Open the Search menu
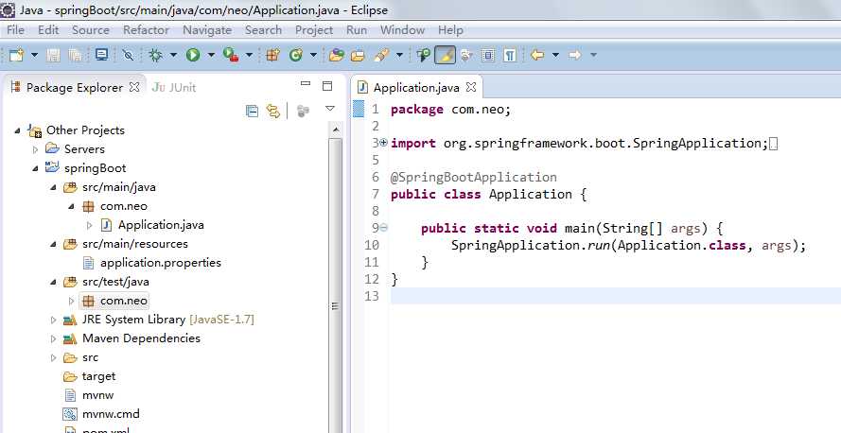This screenshot has height=433, width=841. pos(263,30)
